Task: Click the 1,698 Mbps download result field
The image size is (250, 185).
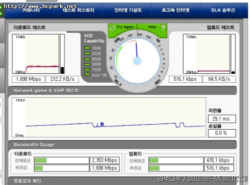Action: pos(28,79)
